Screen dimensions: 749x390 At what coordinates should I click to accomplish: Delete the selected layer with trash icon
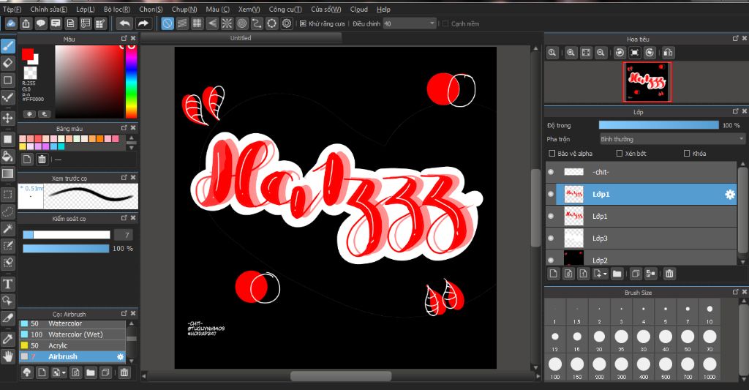pyautogui.click(x=669, y=274)
